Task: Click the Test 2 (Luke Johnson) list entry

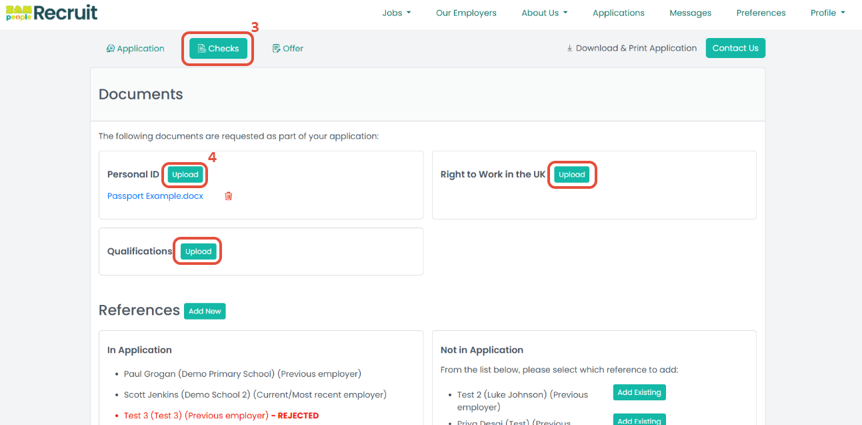Action: point(523,400)
